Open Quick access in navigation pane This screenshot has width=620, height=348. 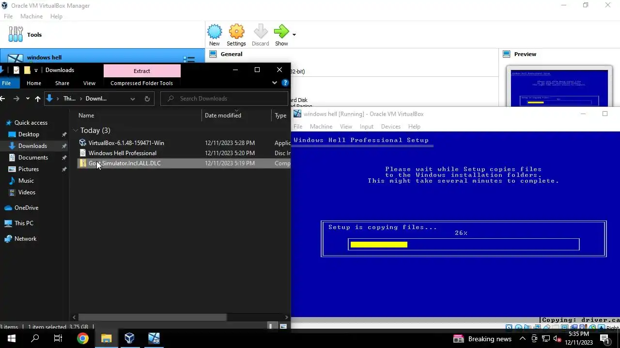click(x=31, y=123)
